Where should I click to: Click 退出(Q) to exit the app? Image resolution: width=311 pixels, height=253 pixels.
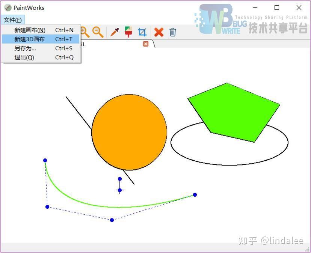(24, 57)
